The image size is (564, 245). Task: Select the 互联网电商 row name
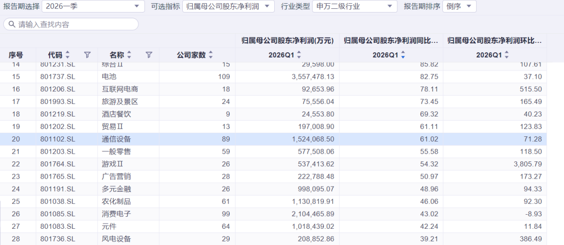coord(120,89)
